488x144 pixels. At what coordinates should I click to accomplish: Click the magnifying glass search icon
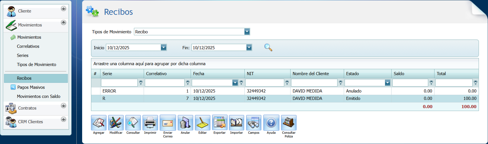click(268, 47)
